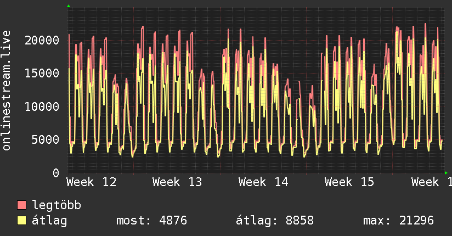Viewport: 452px width, 236px height.
Task: Click the max: 21296 statistic
Action: [398, 221]
